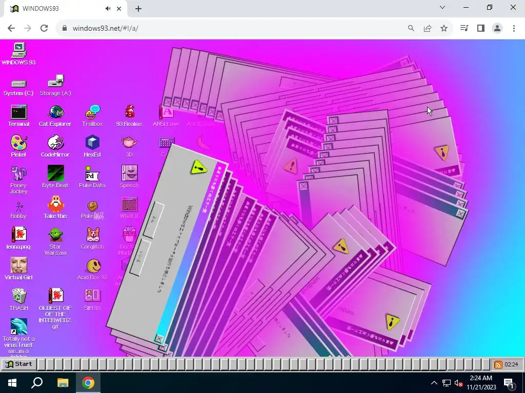Open the ANSI Love icon
525x393 pixels.
(166, 112)
